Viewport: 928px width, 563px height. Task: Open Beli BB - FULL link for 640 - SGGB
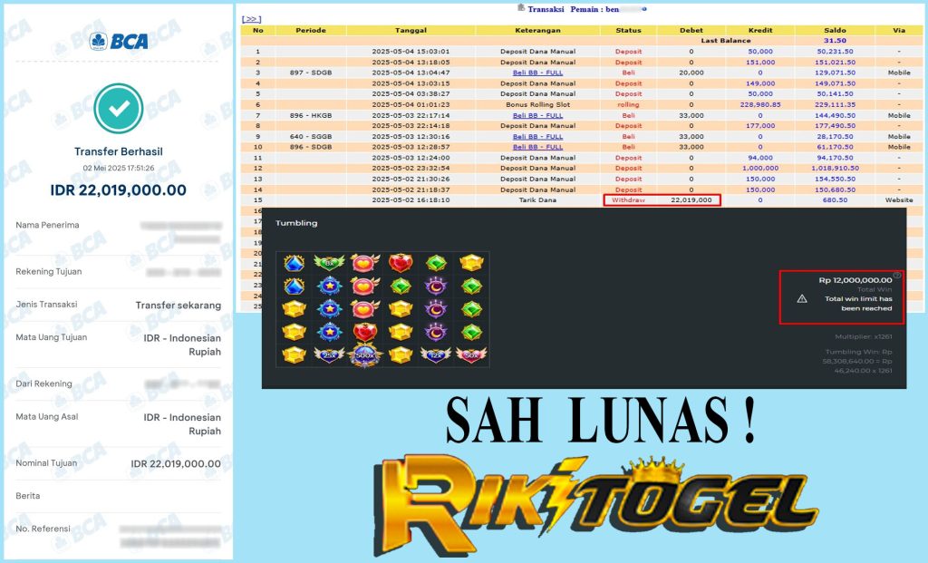537,137
